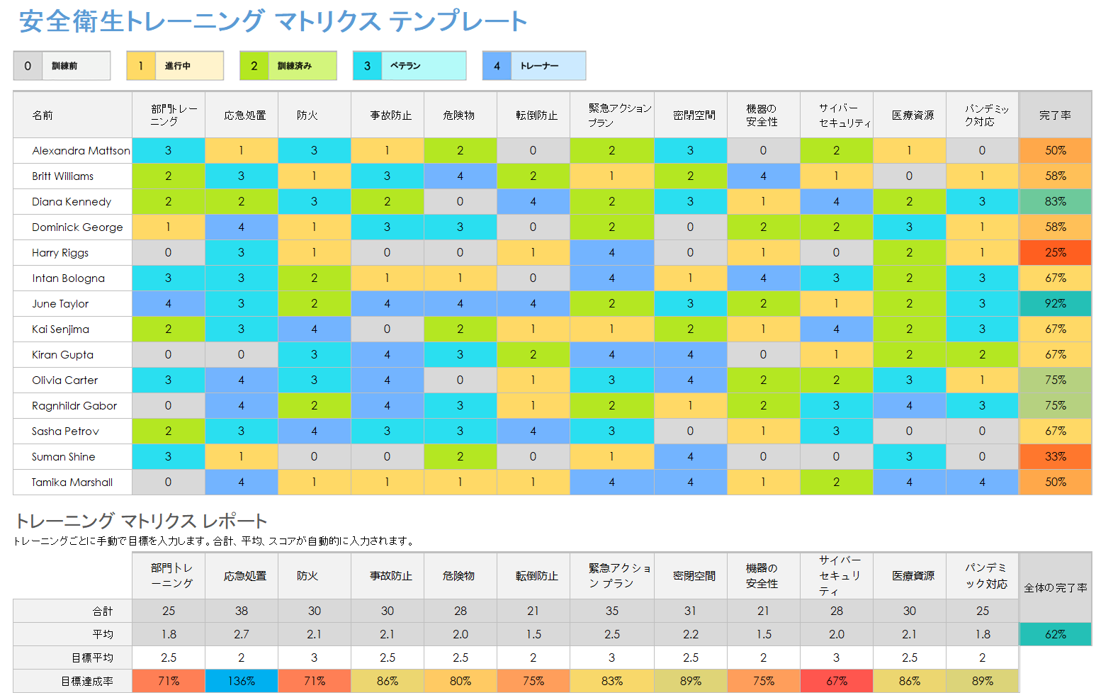Screen dimensions: 1113x700
Task: Select the name cell Ragnhildr Gabor
Action: pos(73,405)
